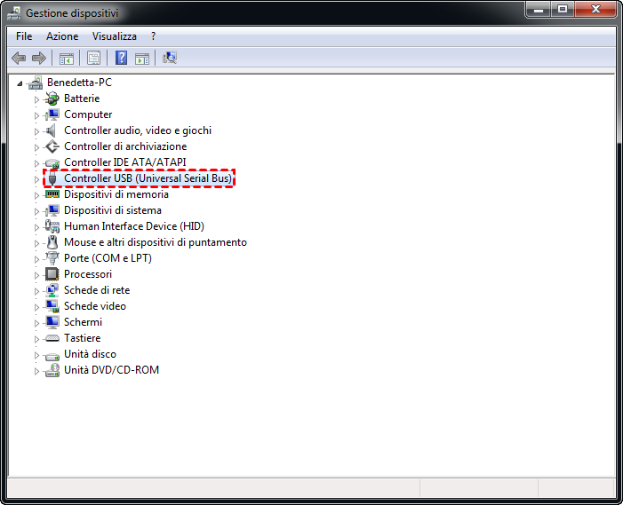The image size is (623, 505).
Task: Click the Batterie device icon
Action: pos(52,99)
